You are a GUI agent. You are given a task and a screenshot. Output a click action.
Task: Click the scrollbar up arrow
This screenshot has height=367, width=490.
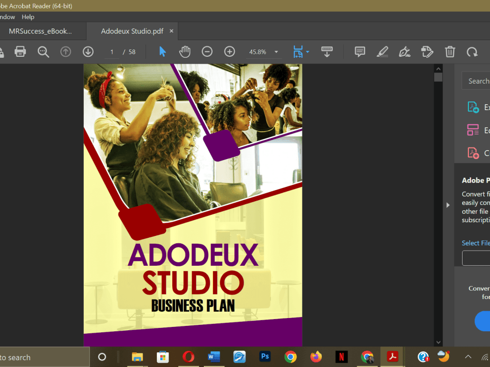(x=438, y=69)
